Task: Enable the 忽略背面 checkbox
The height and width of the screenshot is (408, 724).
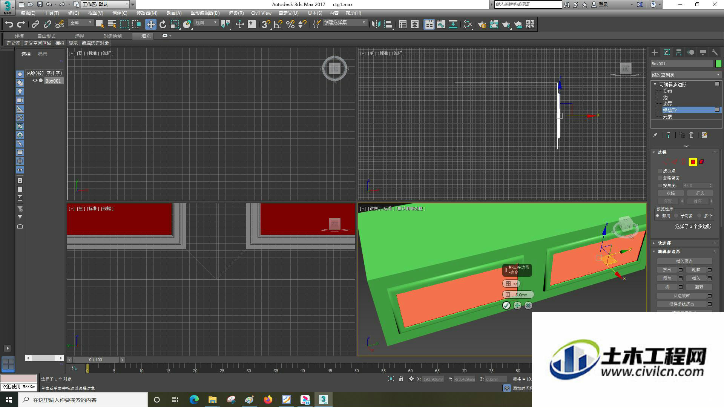Action: click(660, 178)
